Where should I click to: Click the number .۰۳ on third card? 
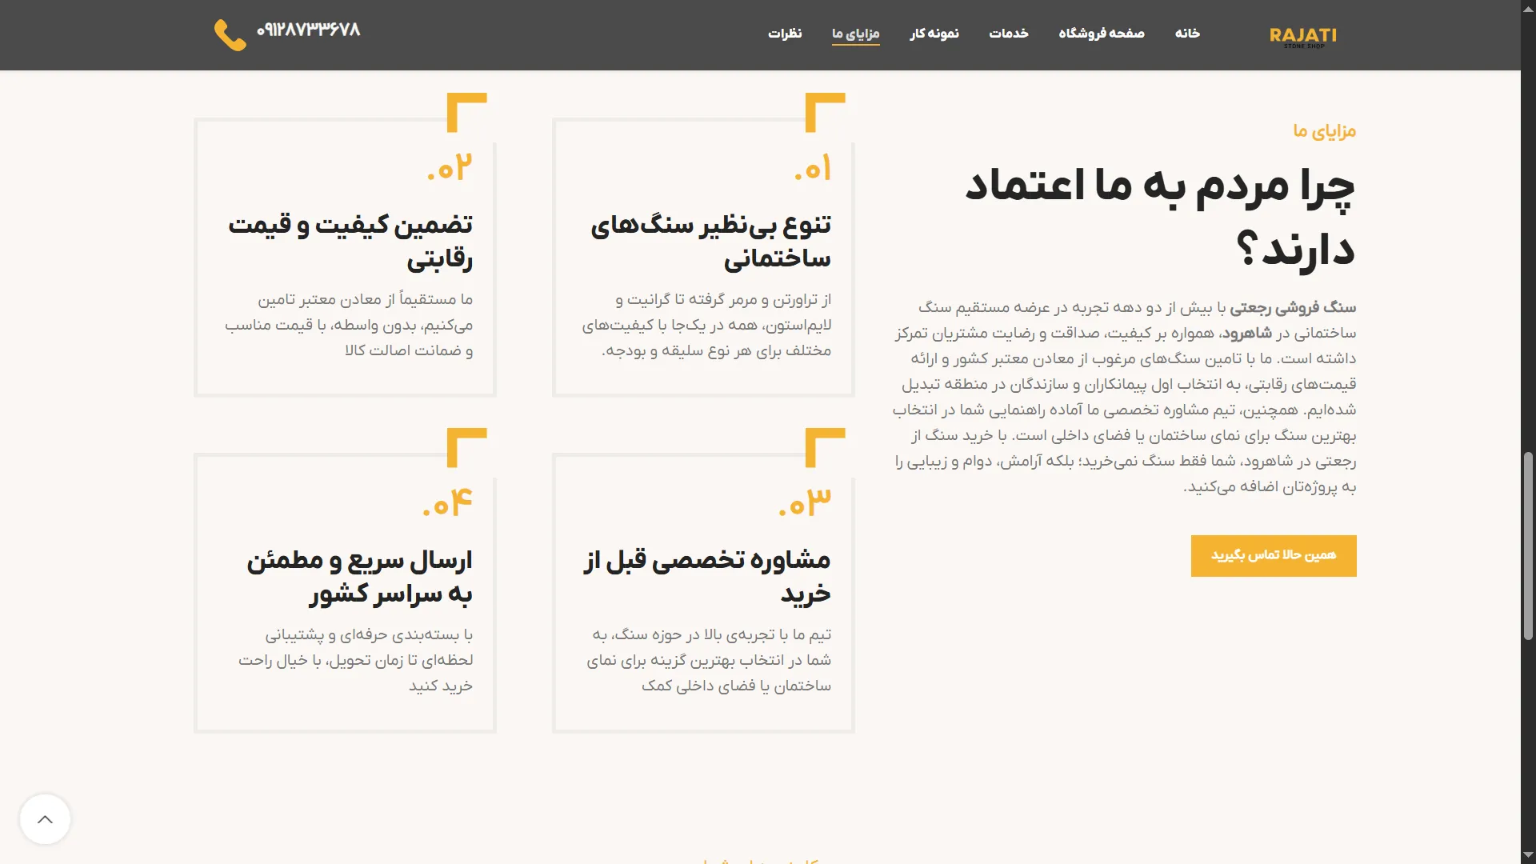[x=805, y=503]
